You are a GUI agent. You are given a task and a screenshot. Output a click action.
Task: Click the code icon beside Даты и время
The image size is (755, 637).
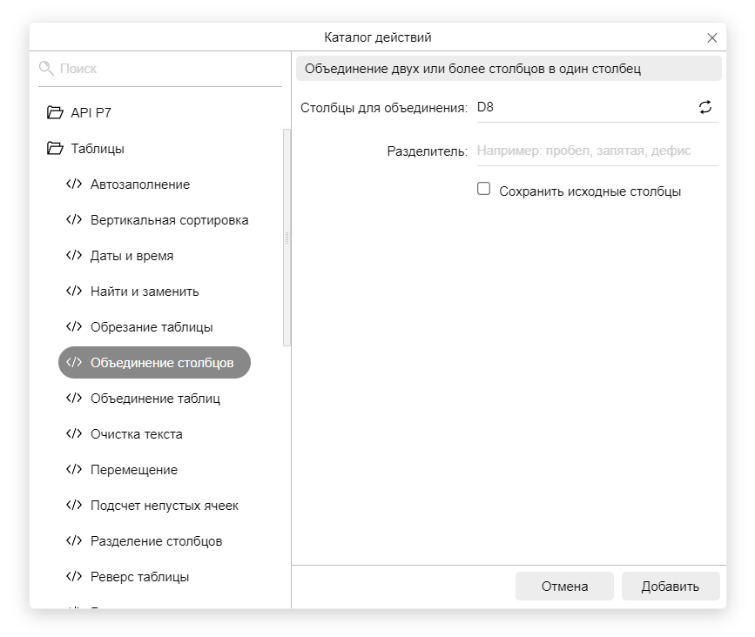coord(74,256)
